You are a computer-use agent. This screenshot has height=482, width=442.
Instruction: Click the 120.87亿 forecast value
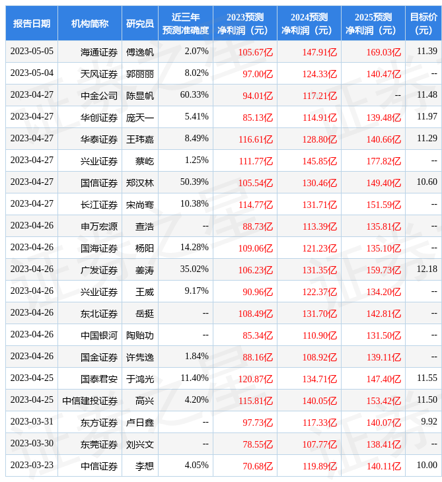click(x=256, y=380)
